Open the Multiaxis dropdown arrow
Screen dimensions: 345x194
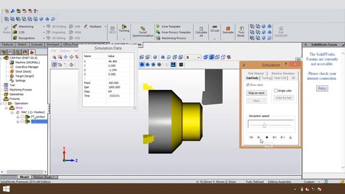(105, 26)
